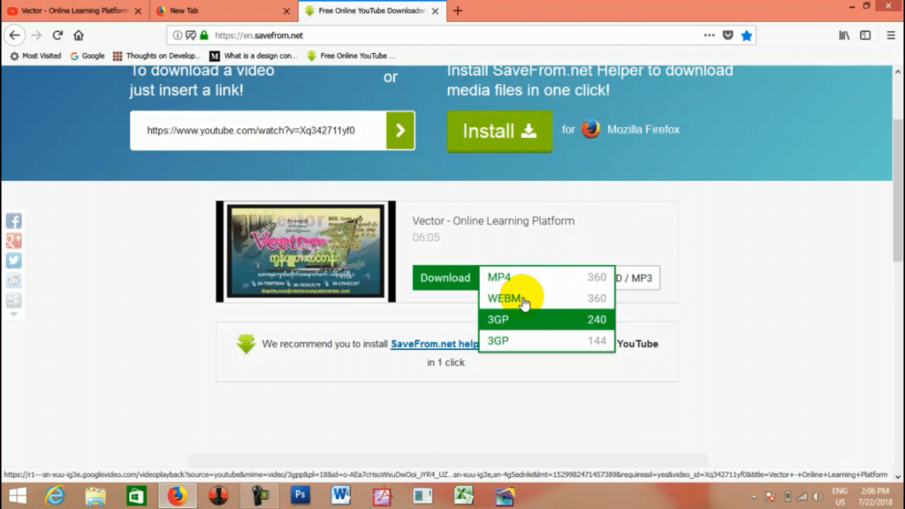Select the 3GP 240 format option
Image resolution: width=905 pixels, height=509 pixels.
546,320
